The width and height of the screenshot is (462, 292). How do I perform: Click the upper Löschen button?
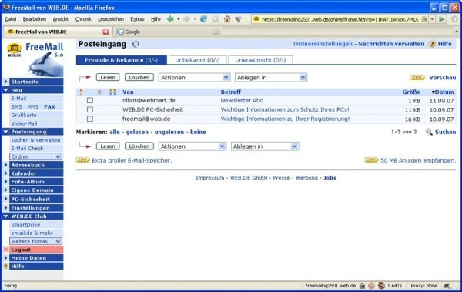[x=139, y=77]
